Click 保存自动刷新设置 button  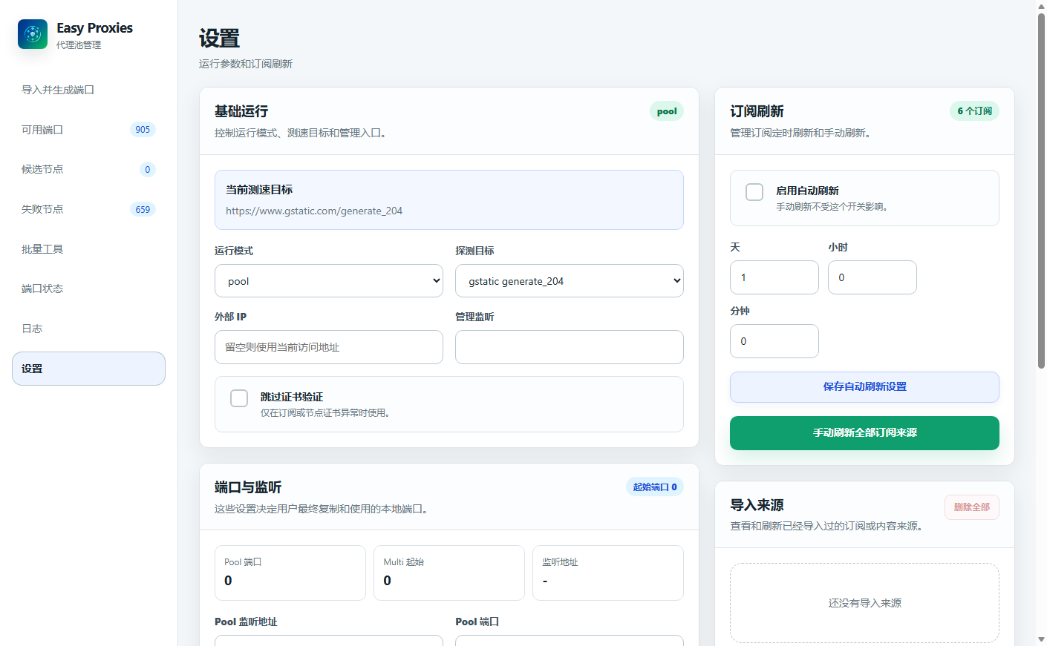864,387
